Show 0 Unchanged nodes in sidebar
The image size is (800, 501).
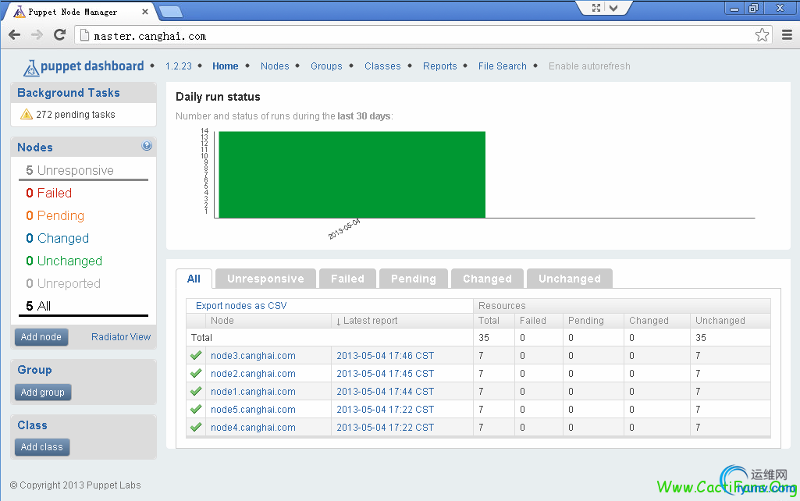(64, 261)
